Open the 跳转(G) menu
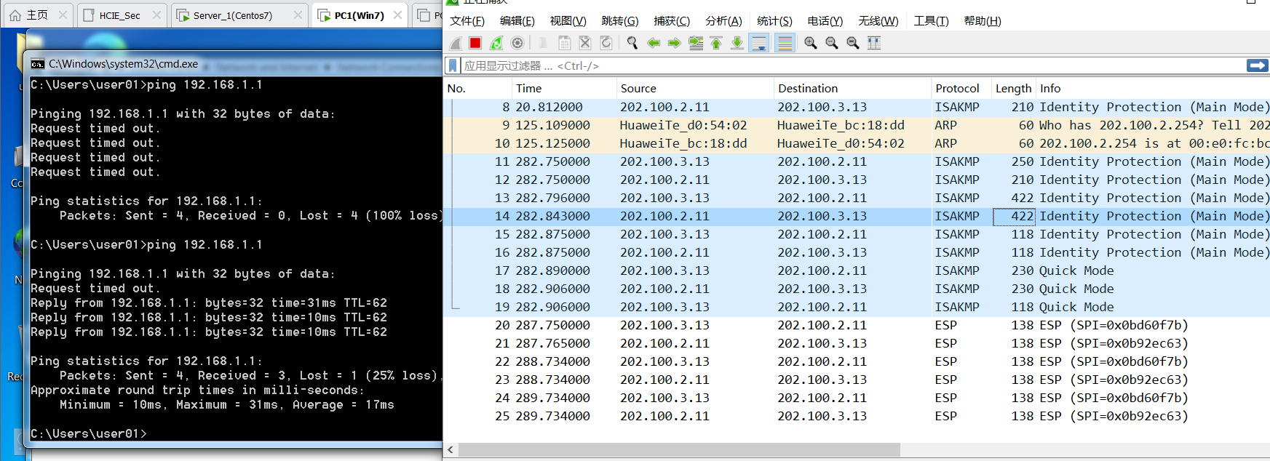Viewport: 1270px width, 461px height. 620,21
